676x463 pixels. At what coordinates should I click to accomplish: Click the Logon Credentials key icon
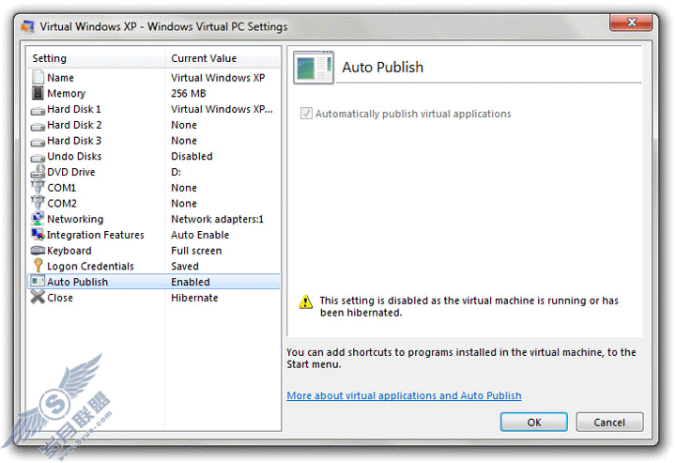pyautogui.click(x=38, y=266)
